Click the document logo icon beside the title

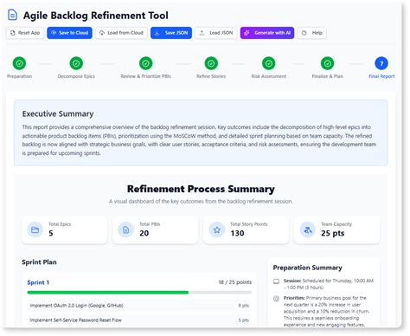pyautogui.click(x=12, y=15)
